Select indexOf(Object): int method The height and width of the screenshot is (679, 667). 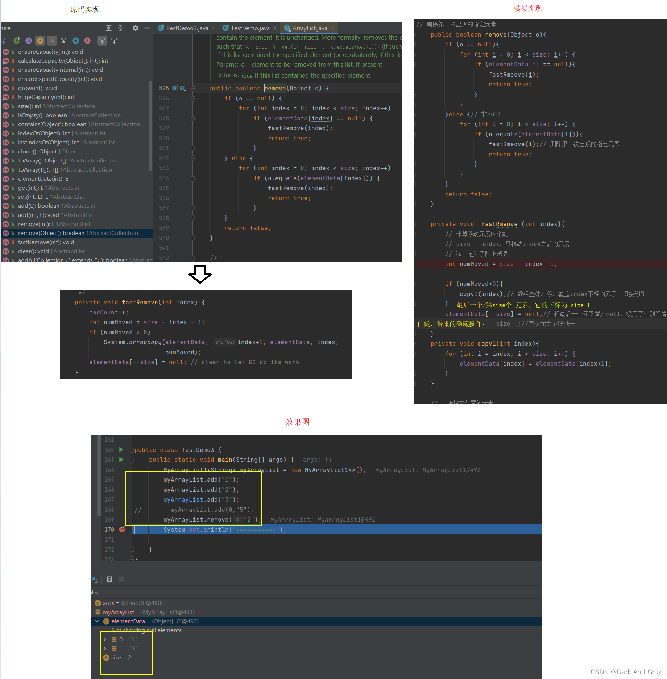pos(62,133)
